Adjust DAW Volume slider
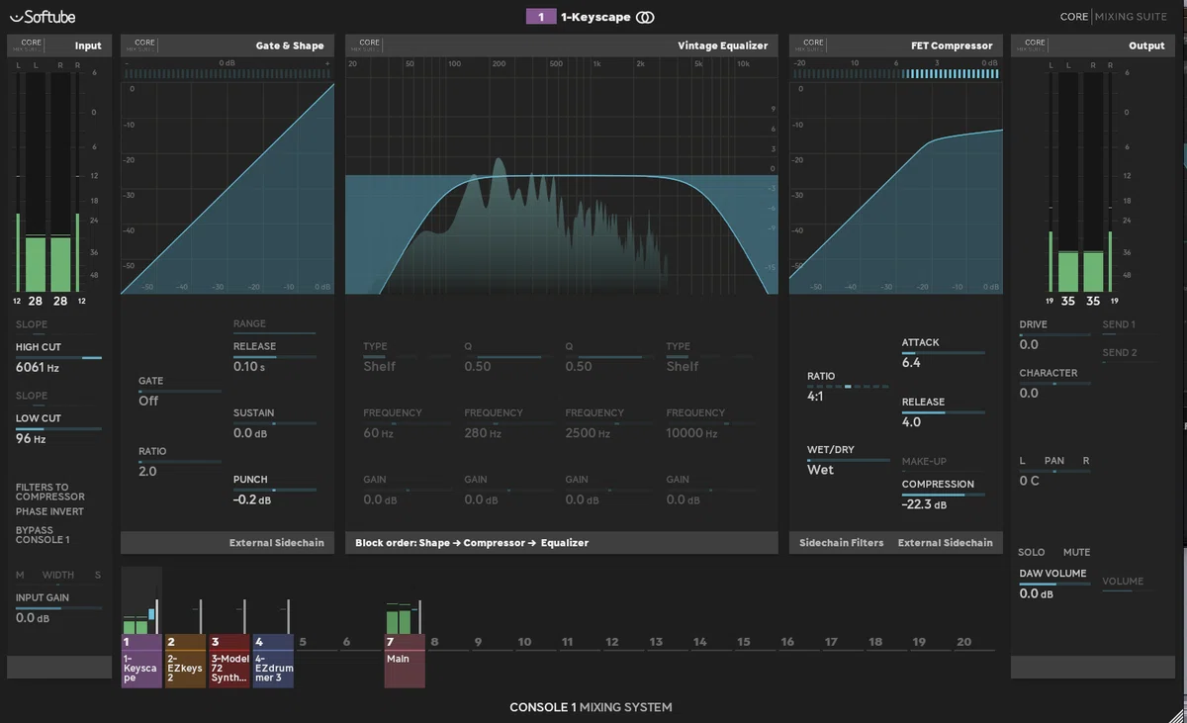 [1054, 584]
